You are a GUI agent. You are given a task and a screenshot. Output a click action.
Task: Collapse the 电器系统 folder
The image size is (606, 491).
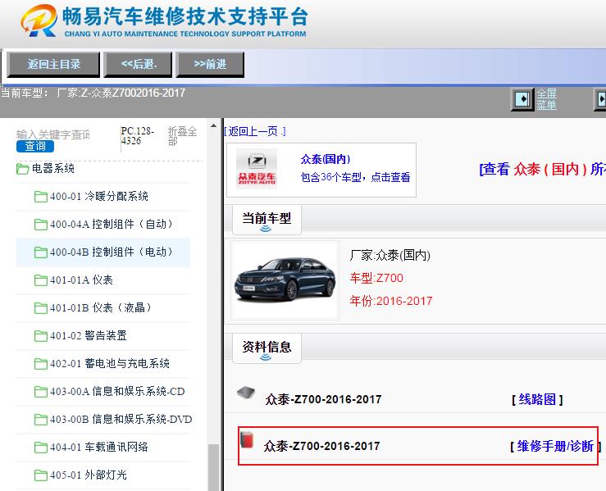(x=53, y=168)
